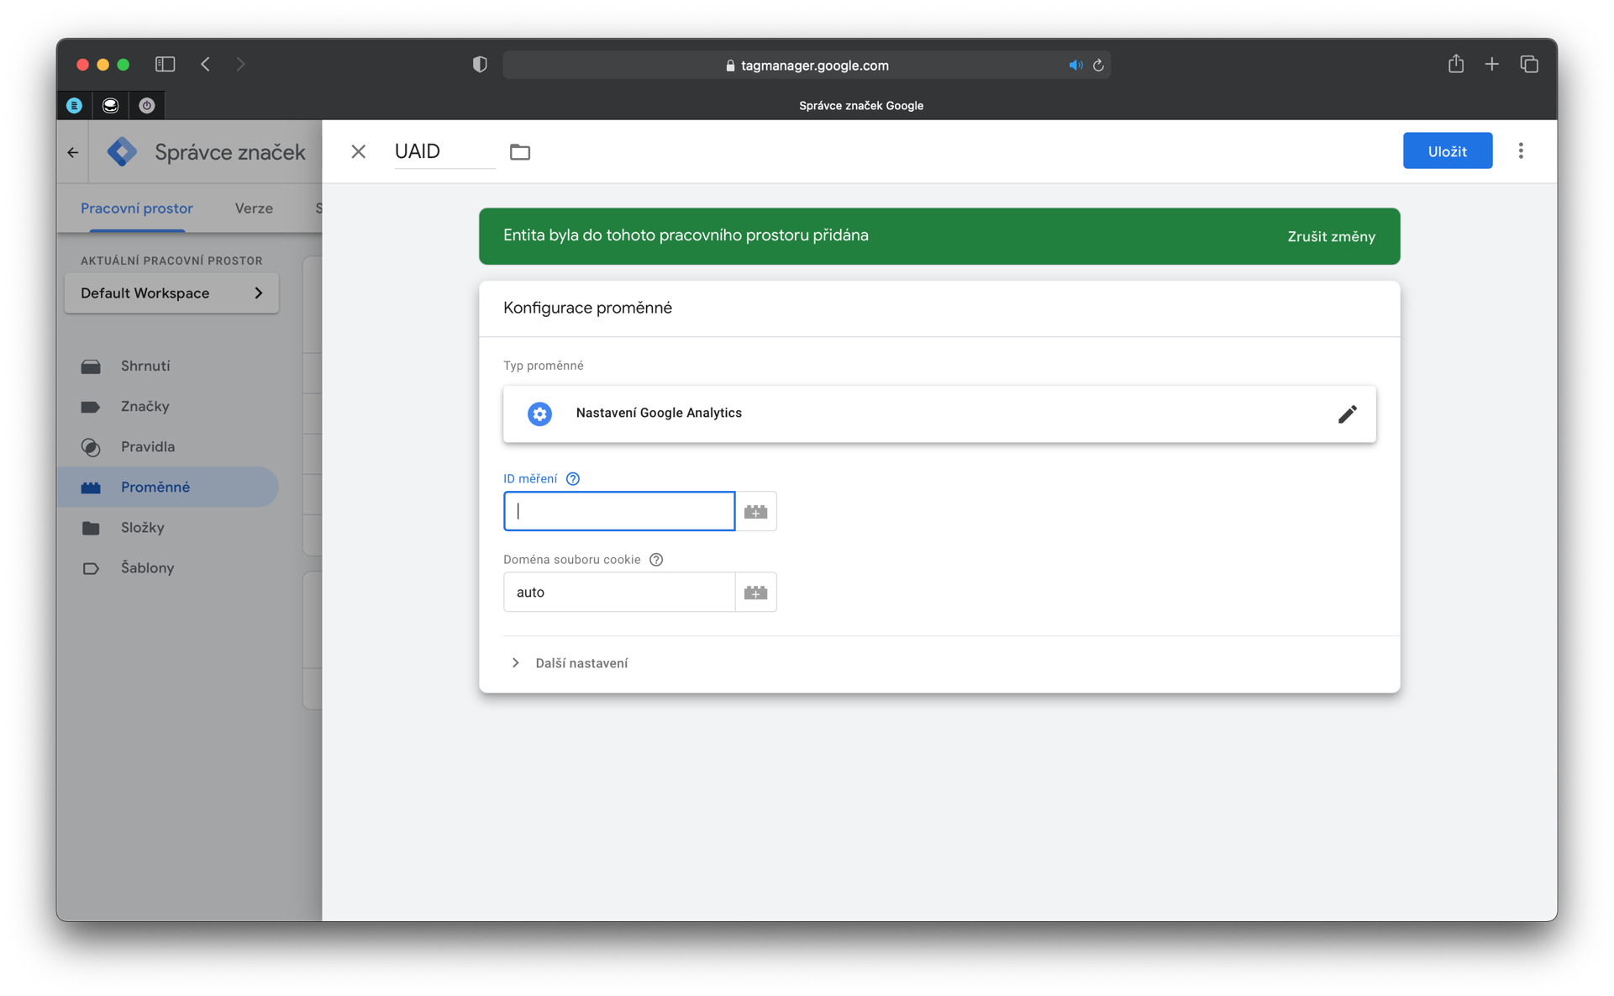Open the Default Workspace selector
The height and width of the screenshot is (996, 1614).
171,293
